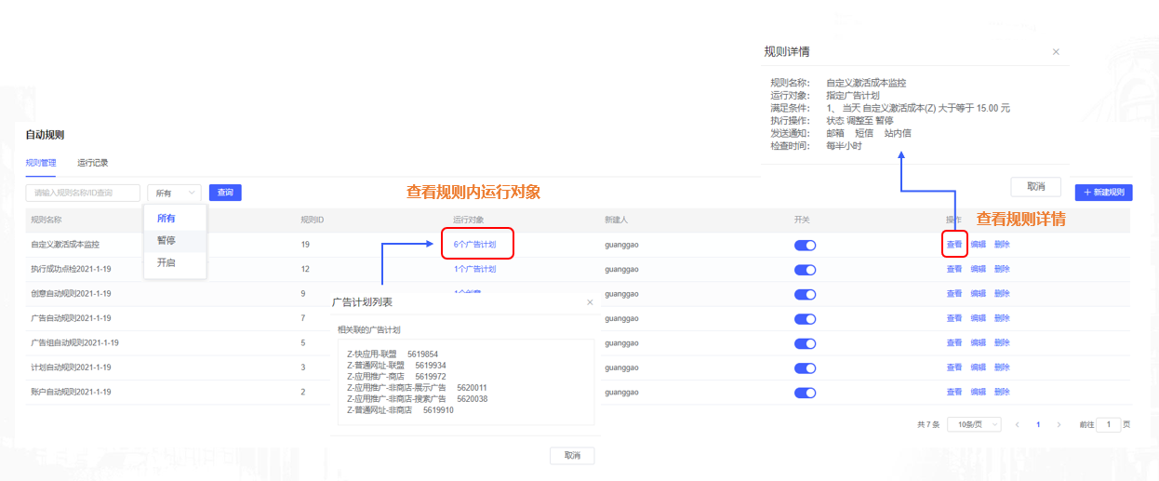Close the 规则详情 dialog with X

click(x=1056, y=52)
